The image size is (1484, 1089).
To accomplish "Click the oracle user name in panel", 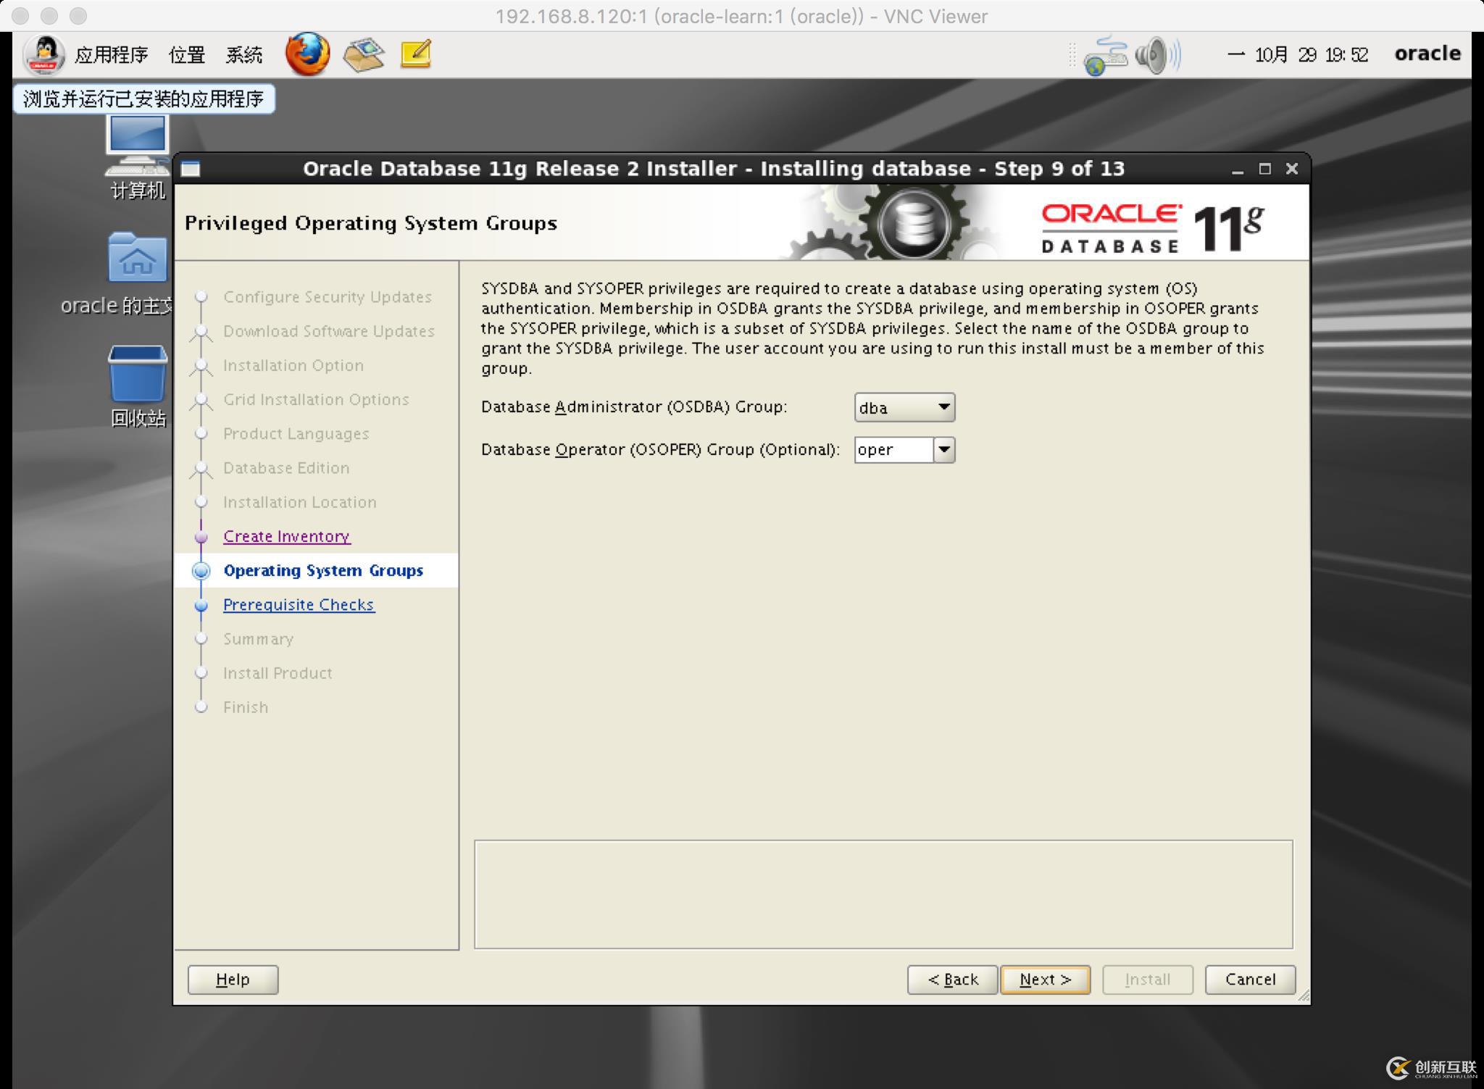I will click(1427, 54).
